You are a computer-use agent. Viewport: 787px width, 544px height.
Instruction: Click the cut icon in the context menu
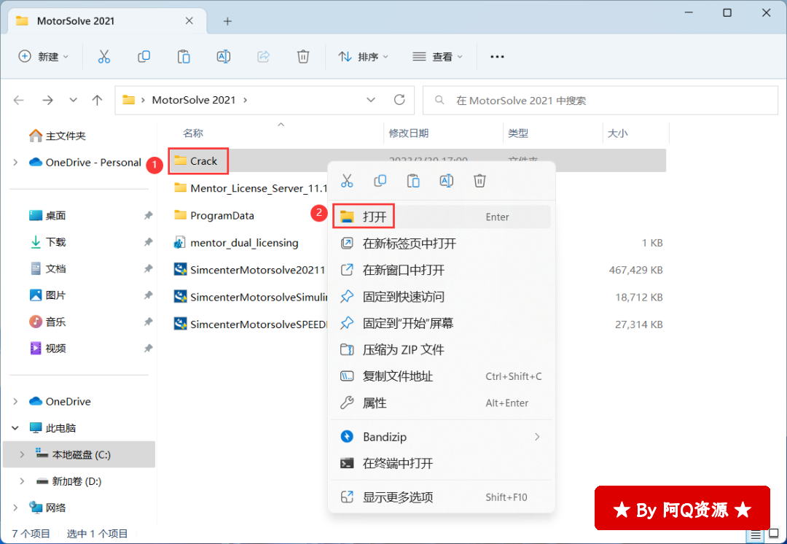pyautogui.click(x=347, y=180)
